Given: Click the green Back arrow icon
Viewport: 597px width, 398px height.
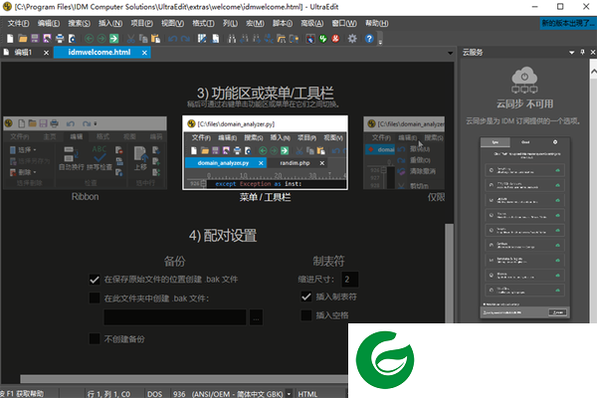Looking at the screenshot, I should 90,39.
